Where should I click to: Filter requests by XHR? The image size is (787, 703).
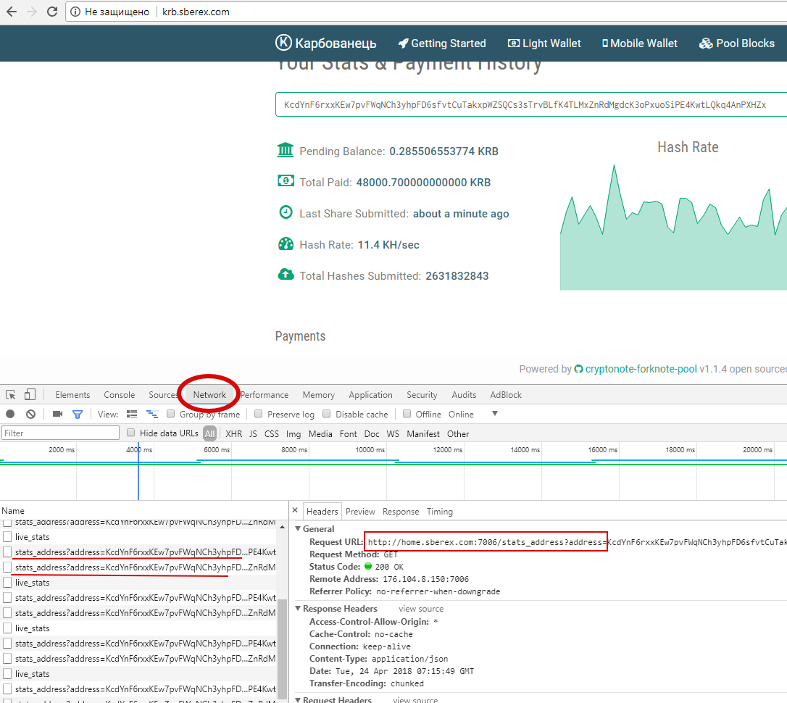tap(234, 433)
